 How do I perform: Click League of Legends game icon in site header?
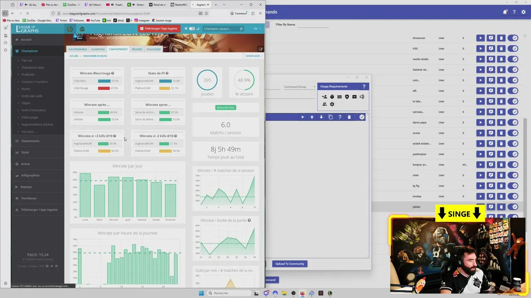tap(70, 29)
